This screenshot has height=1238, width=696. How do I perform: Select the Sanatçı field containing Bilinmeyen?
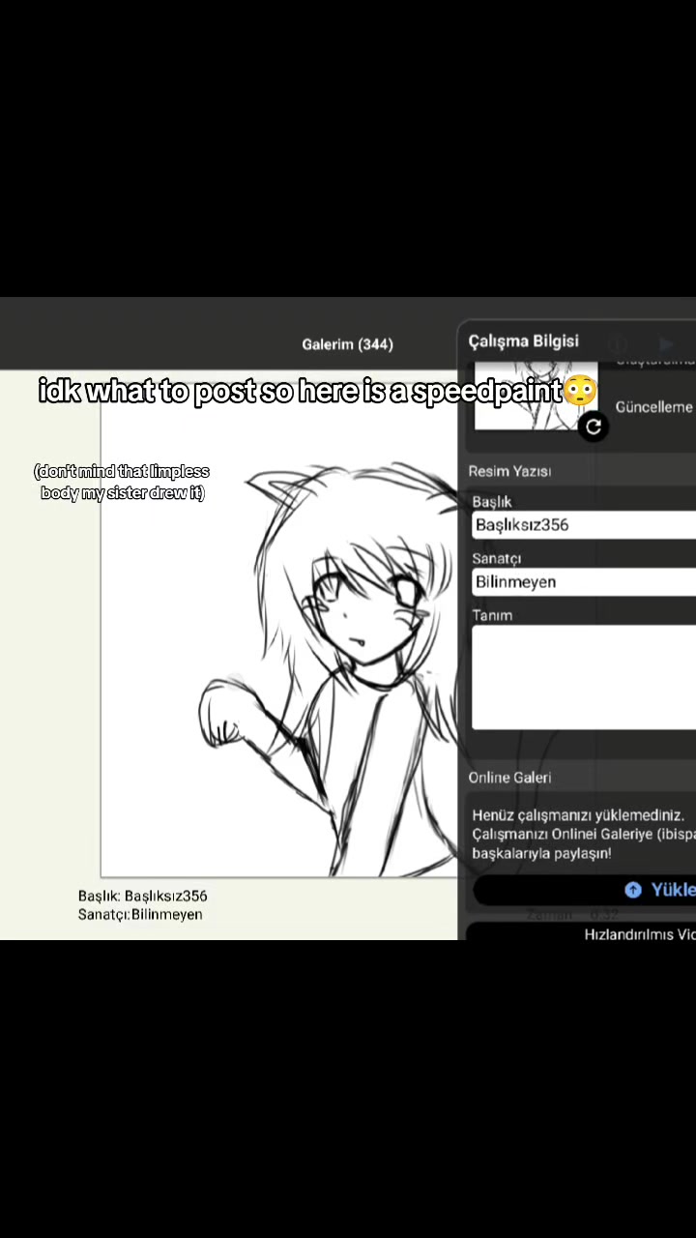584,582
